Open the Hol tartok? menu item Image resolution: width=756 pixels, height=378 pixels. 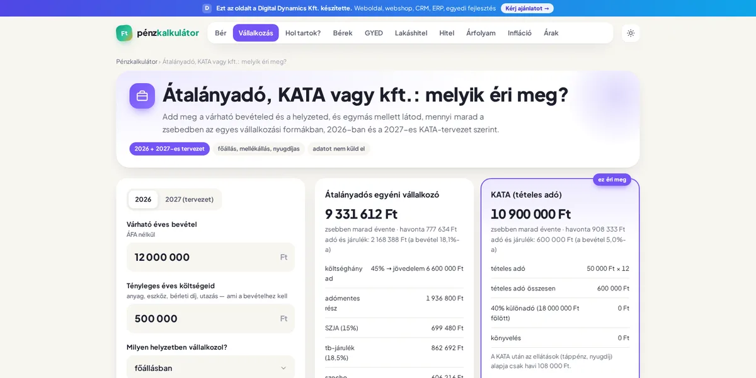(303, 33)
